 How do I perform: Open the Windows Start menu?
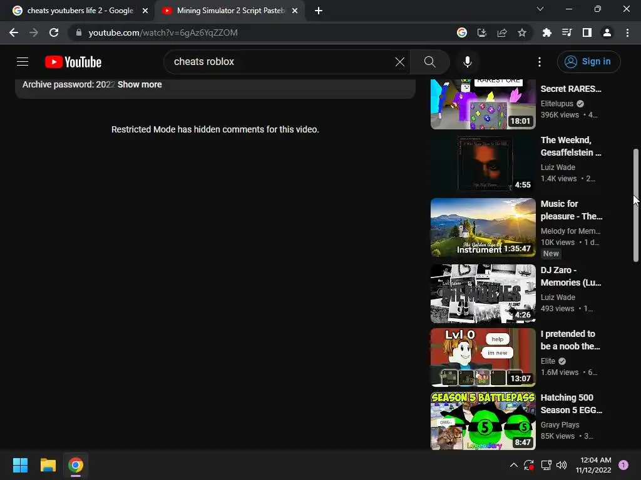(x=20, y=465)
